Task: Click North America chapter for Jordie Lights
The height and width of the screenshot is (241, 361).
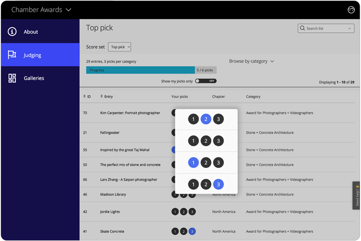Action: [223, 212]
